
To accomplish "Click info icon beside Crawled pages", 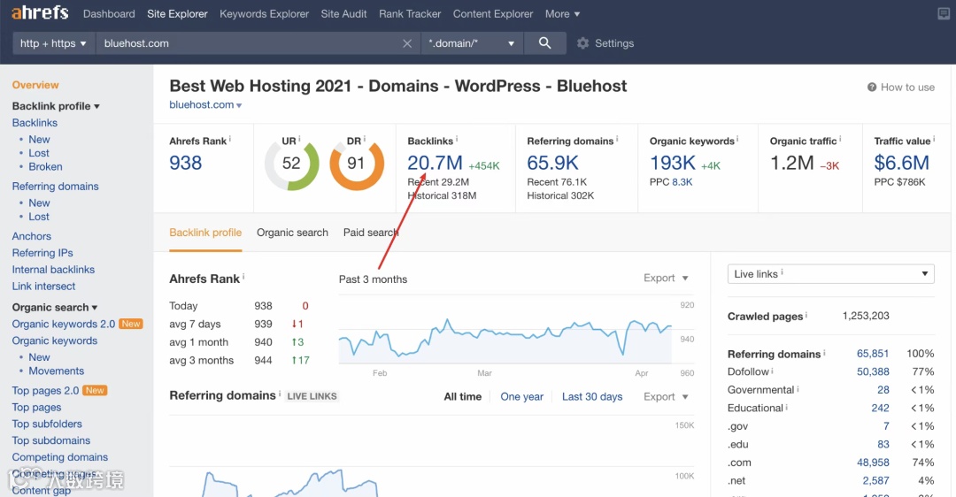I will [x=806, y=315].
